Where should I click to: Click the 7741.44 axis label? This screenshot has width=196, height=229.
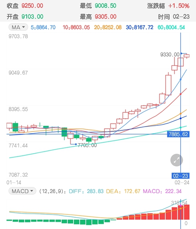coord(18,146)
